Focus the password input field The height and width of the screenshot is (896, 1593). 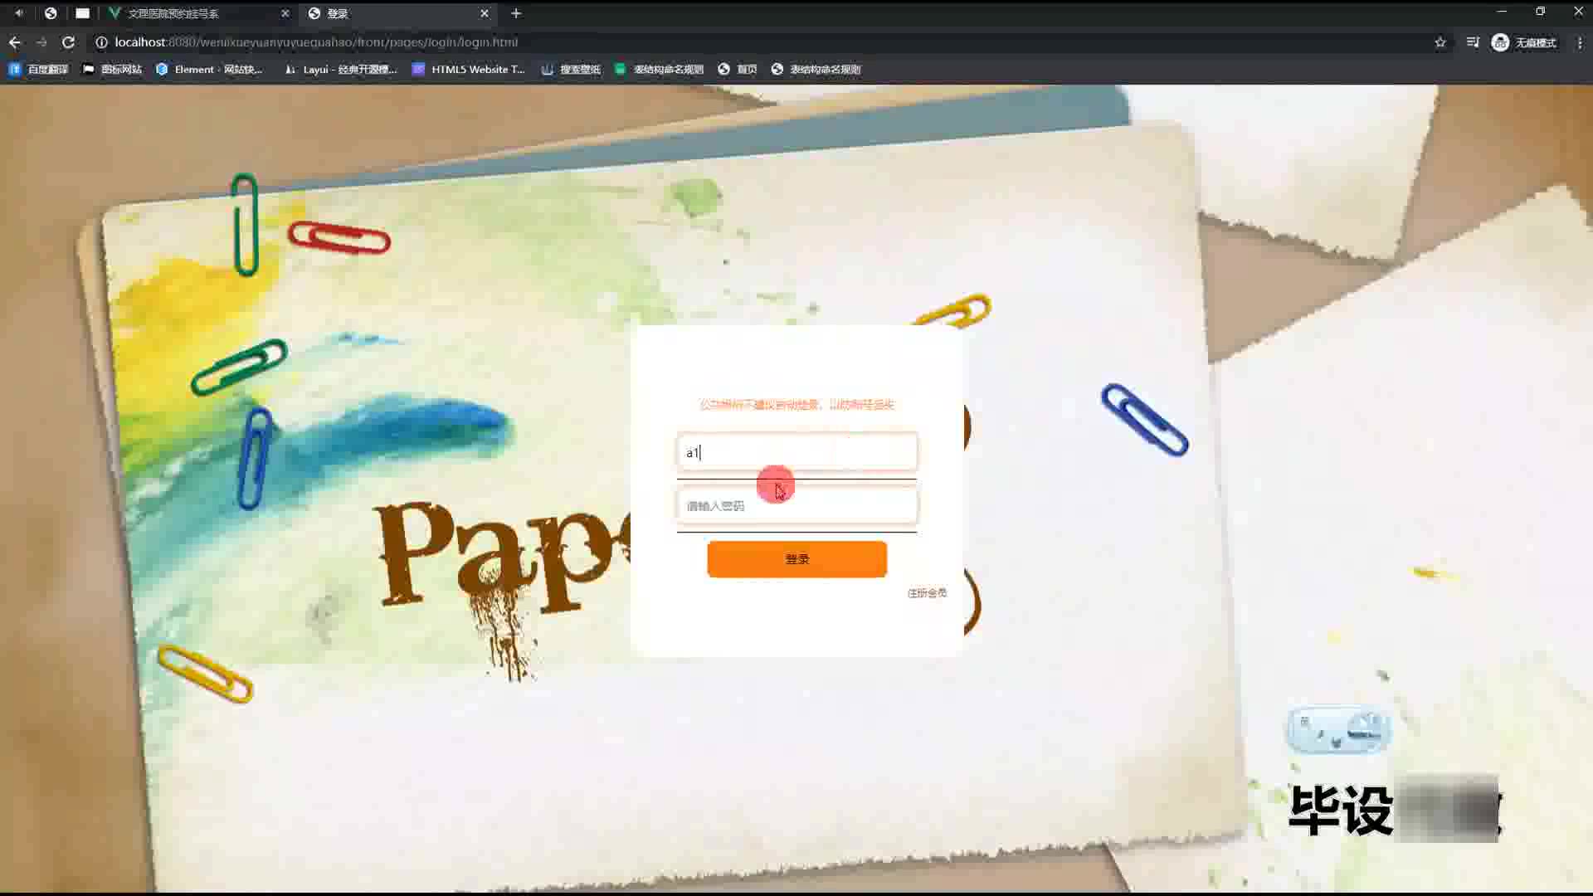coord(796,506)
